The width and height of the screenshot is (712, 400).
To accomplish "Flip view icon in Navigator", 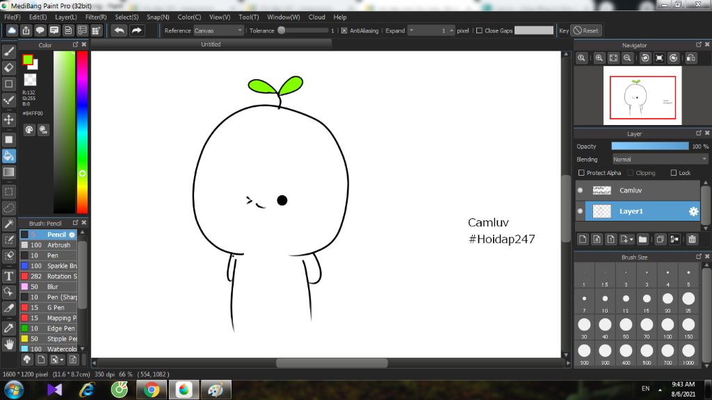I will [x=691, y=58].
